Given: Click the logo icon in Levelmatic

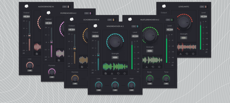Looking at the screenshot, I should 164,6.
